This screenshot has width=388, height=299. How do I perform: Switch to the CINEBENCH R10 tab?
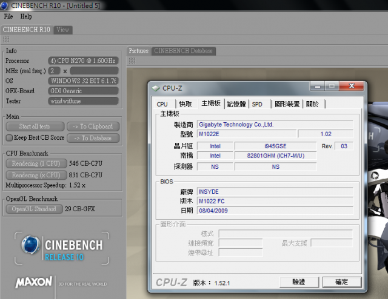click(x=27, y=30)
